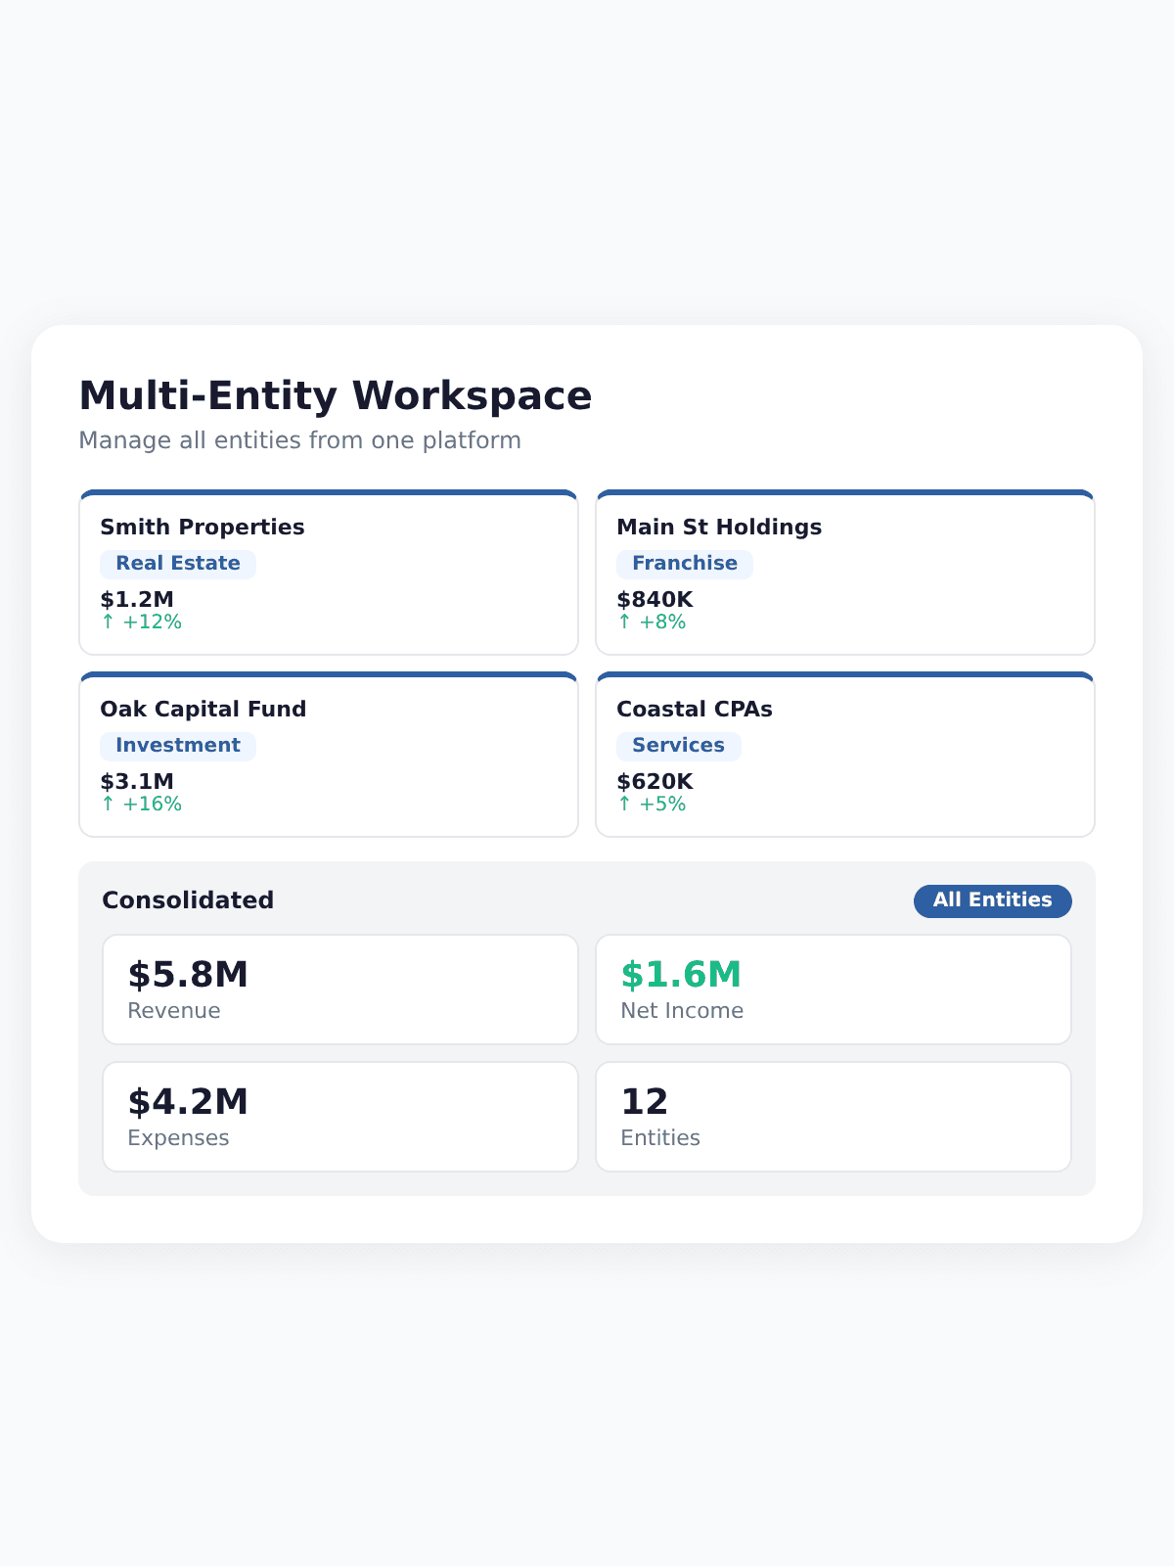Click the $3.1M value on Oak Capital Fund
This screenshot has width=1174, height=1566.
click(137, 781)
